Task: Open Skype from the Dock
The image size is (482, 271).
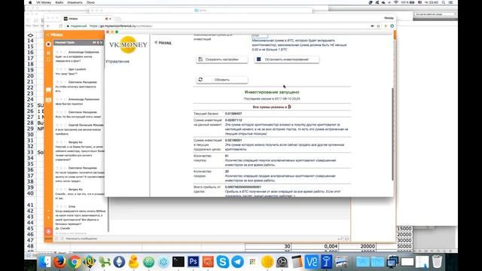Action: coord(223,262)
